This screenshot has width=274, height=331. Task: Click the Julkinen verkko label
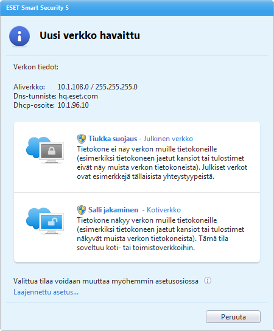[168, 139]
